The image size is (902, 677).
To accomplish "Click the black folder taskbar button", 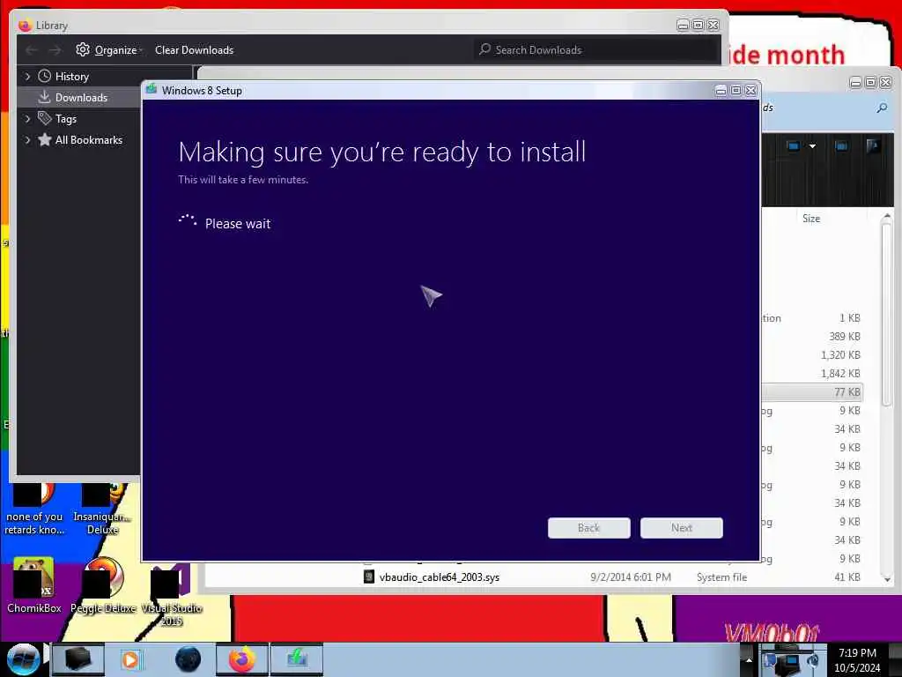I will click(x=78, y=659).
